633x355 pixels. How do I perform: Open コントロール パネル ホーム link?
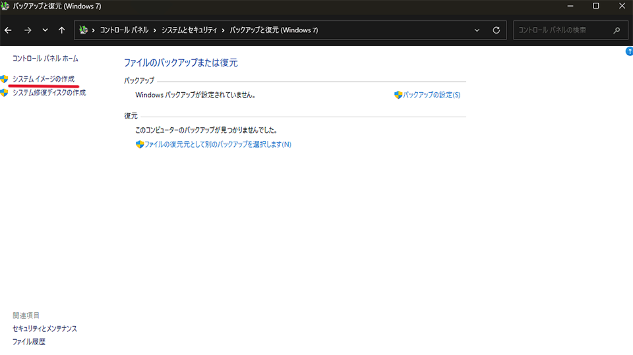click(x=45, y=59)
